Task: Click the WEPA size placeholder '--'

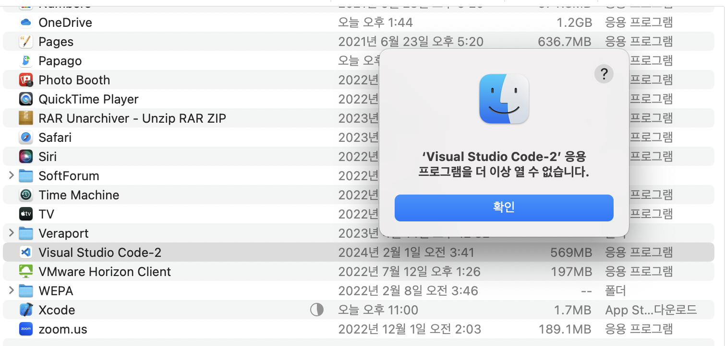Action: (x=586, y=291)
